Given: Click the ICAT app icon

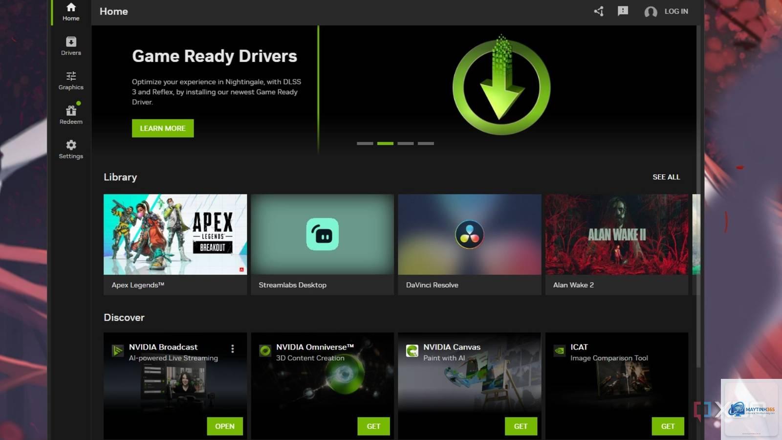Looking at the screenshot, I should (x=560, y=351).
